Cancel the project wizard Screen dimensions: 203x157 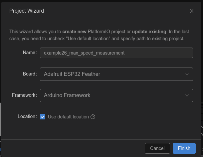point(157,148)
